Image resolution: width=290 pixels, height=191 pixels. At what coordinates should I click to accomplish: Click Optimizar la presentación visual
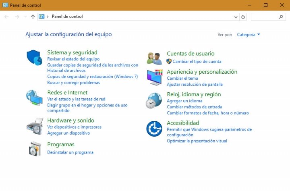pyautogui.click(x=197, y=141)
